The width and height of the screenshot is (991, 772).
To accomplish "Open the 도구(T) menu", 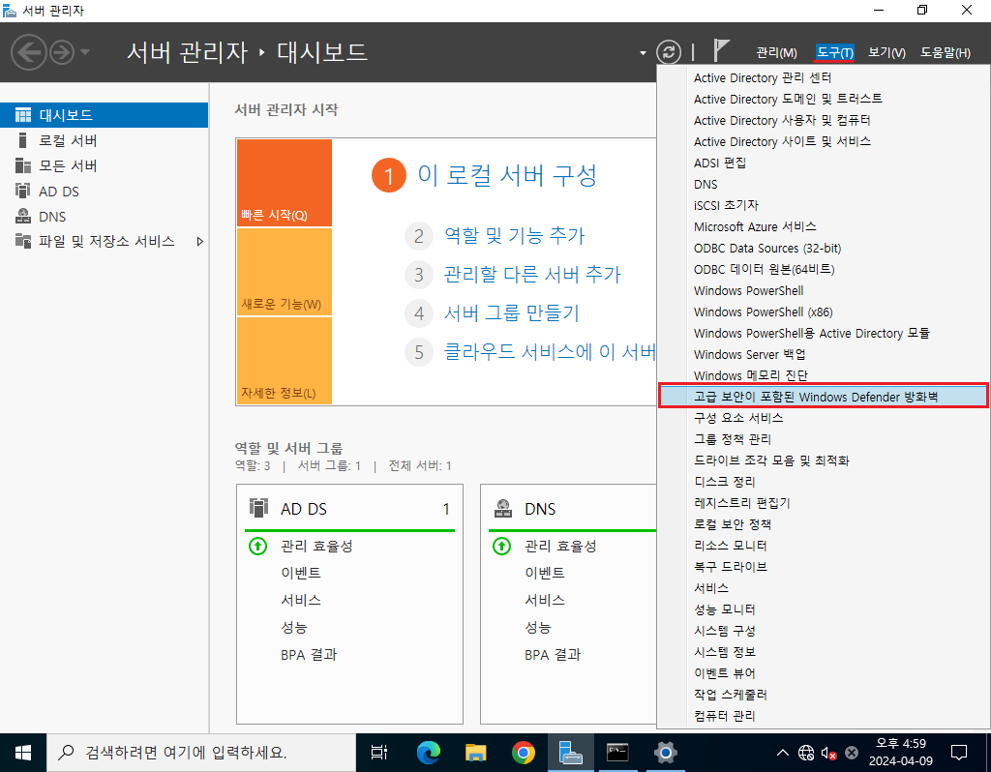I will [x=834, y=52].
